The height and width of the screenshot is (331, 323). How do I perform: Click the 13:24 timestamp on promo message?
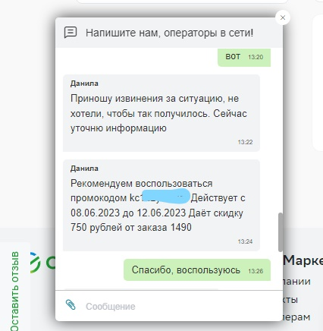pos(245,241)
